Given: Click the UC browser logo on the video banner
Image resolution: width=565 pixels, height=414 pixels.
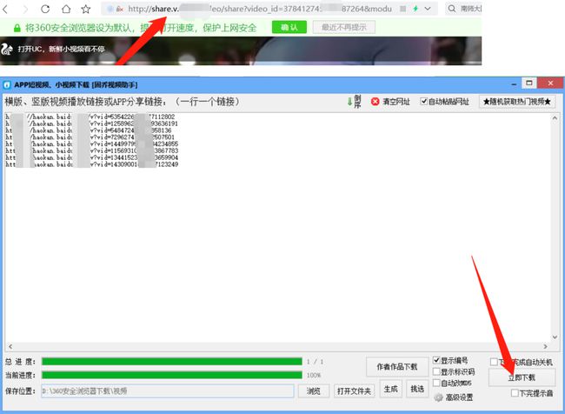Looking at the screenshot, I should click(7, 49).
